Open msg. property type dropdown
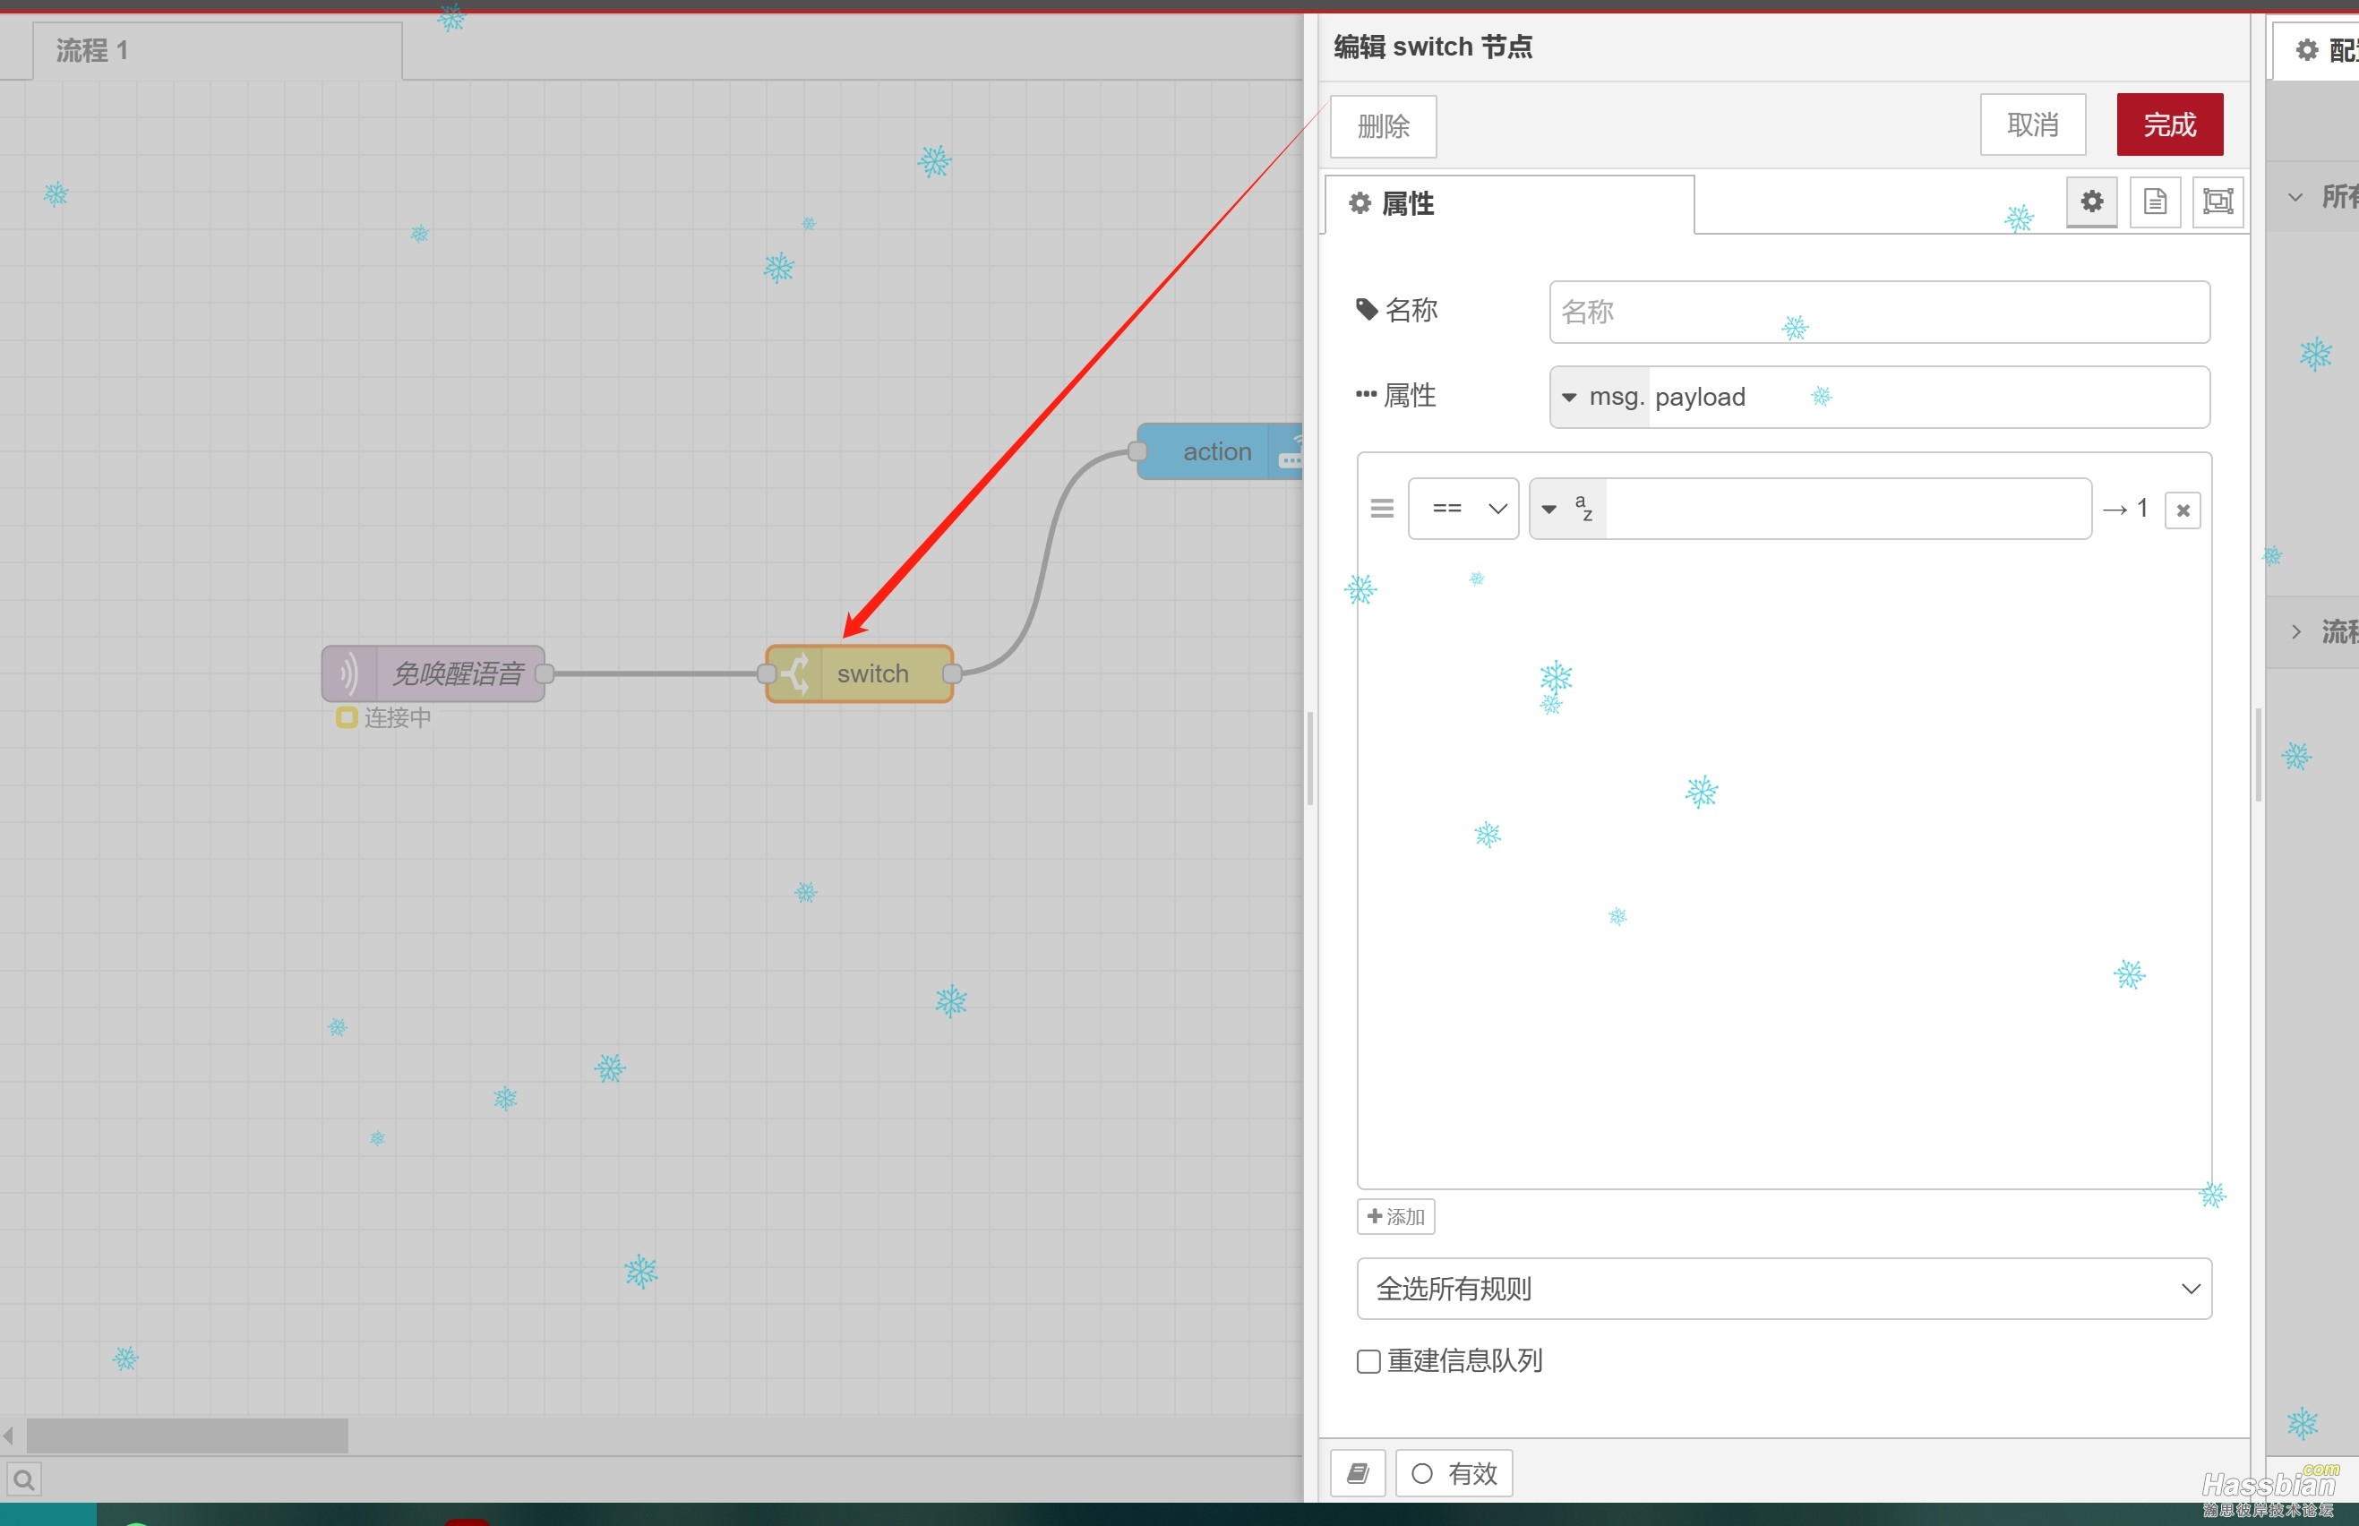Image resolution: width=2359 pixels, height=1526 pixels. pos(1600,398)
